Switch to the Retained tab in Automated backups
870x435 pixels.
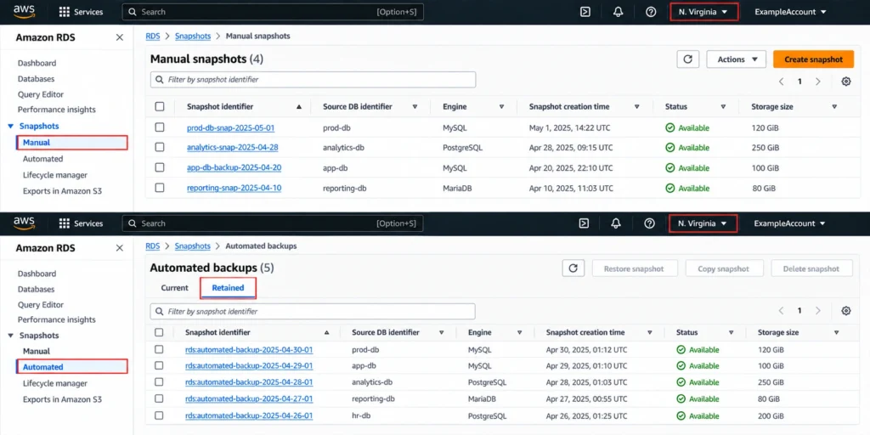(228, 288)
